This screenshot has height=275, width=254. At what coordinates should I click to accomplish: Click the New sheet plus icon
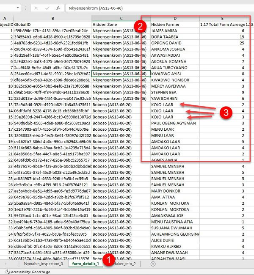pyautogui.click(x=153, y=264)
